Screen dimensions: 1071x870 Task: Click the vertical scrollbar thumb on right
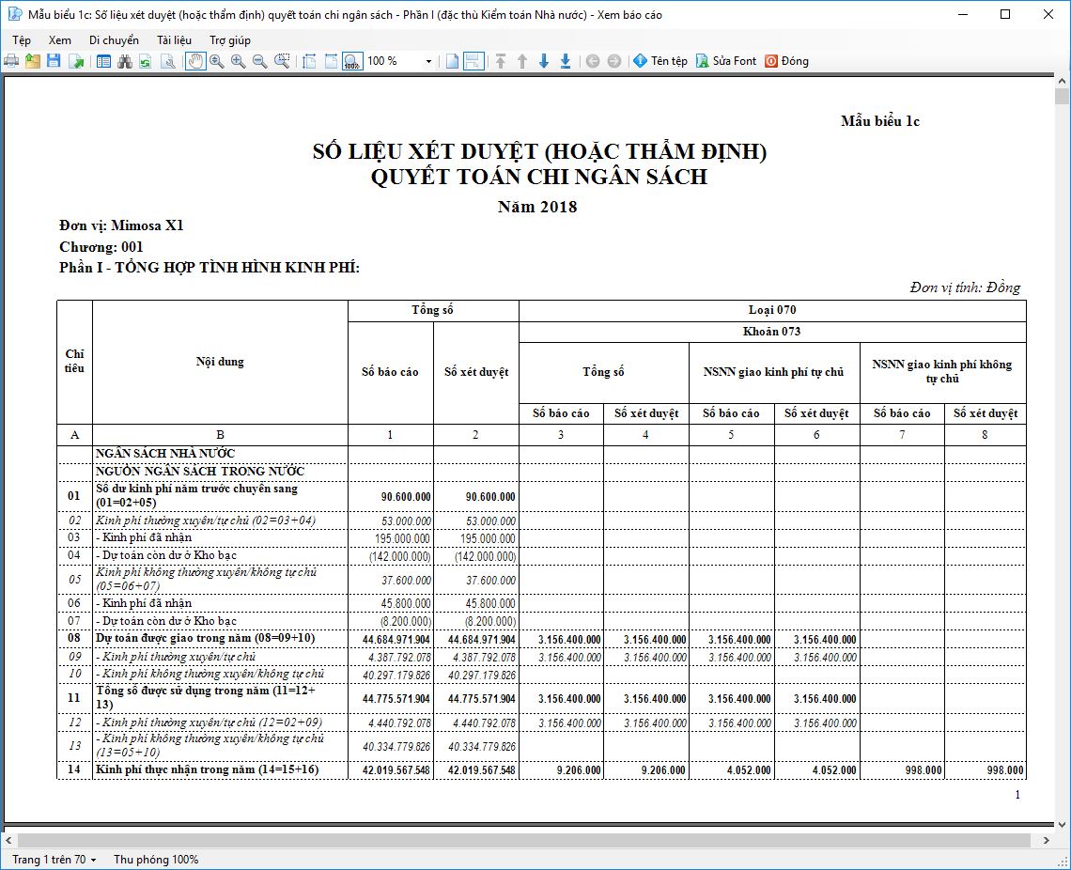pos(1062,97)
